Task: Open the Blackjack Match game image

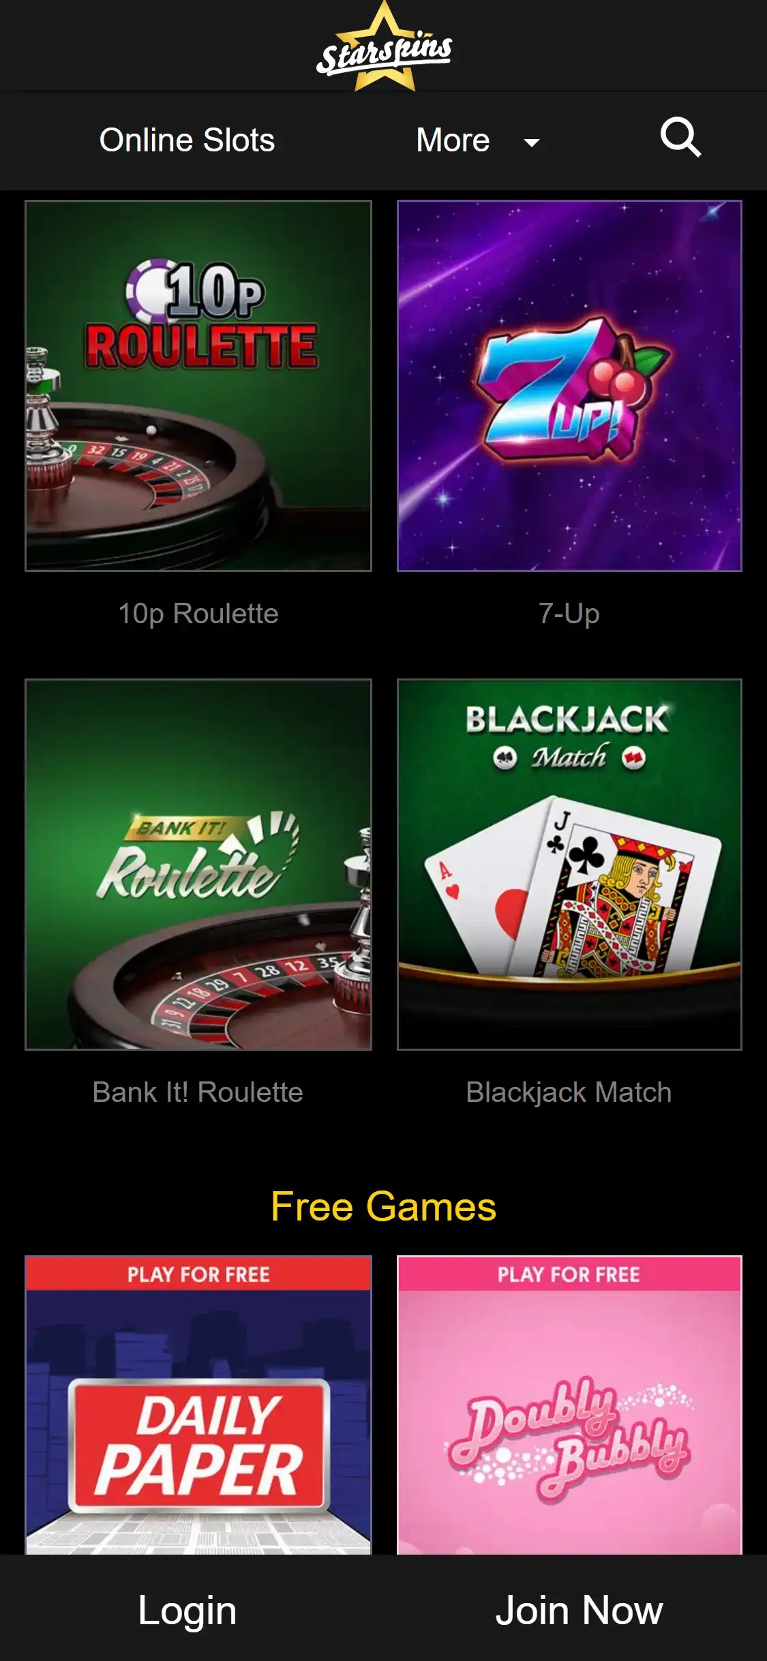Action: point(569,865)
